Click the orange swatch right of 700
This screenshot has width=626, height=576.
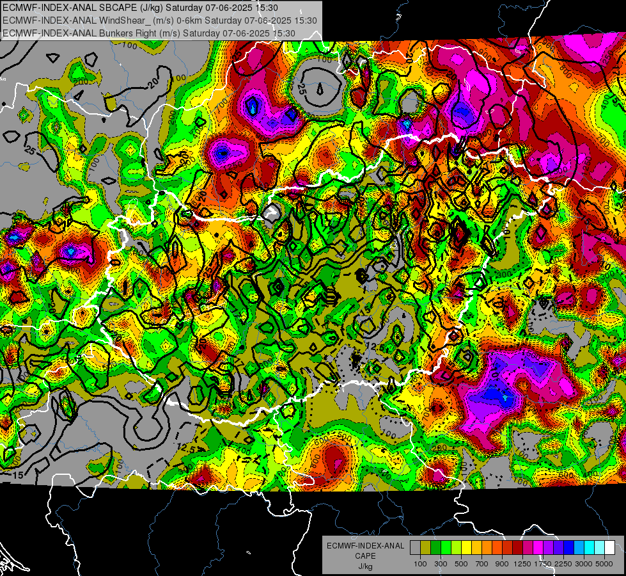tap(487, 548)
